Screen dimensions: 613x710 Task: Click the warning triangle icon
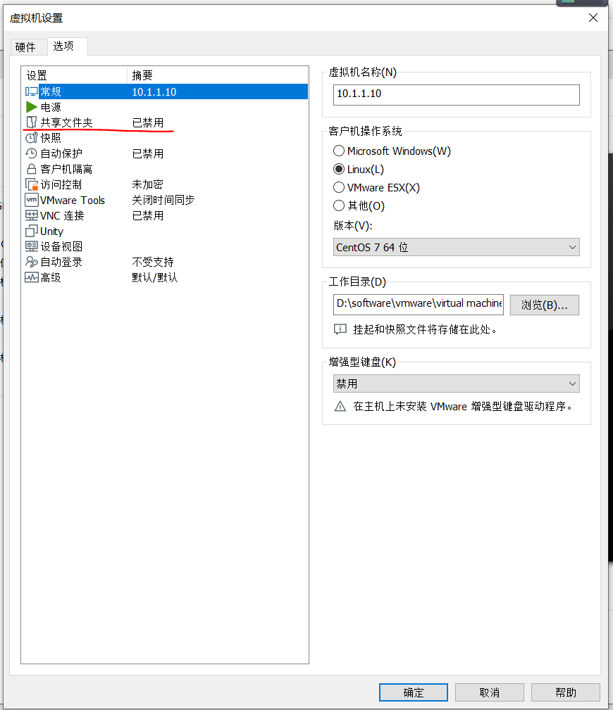340,406
